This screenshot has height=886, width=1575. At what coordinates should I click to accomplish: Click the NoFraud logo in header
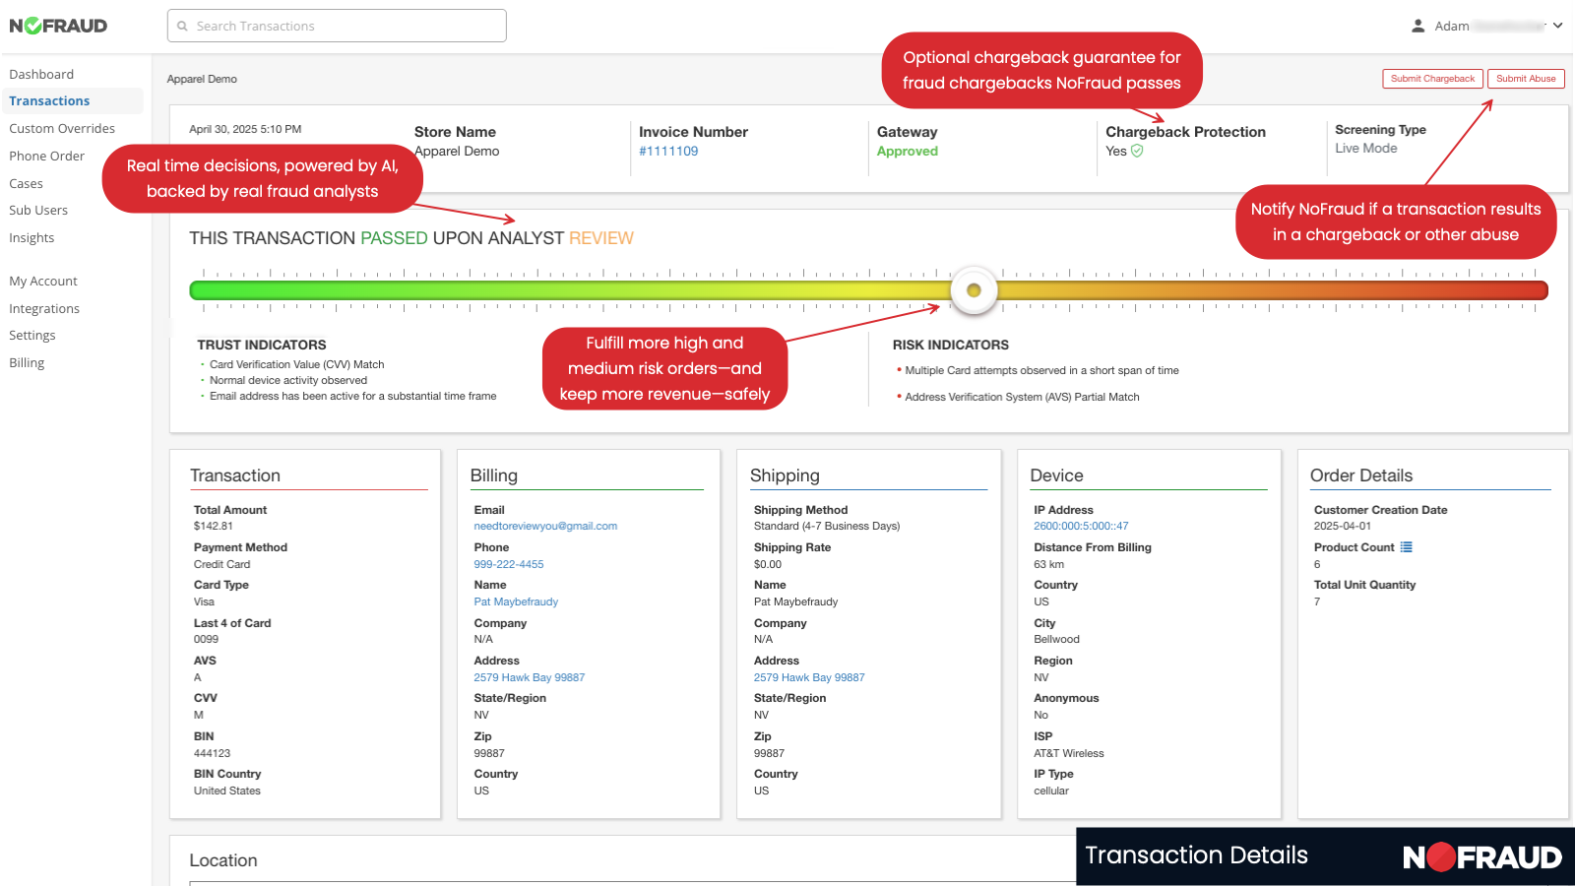click(x=58, y=26)
